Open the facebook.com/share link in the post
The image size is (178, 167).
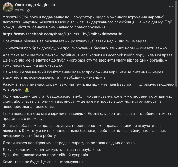(x=62, y=34)
